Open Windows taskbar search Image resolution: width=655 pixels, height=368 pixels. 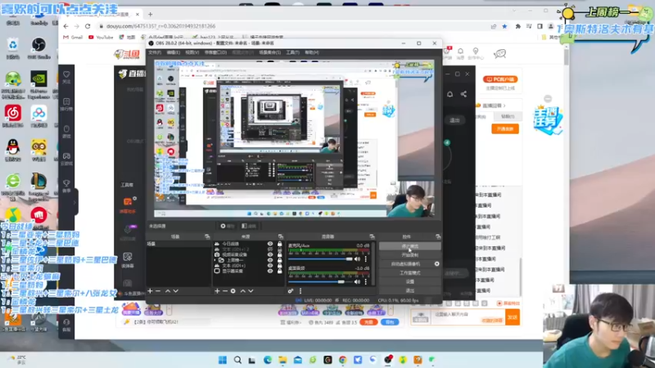point(237,360)
